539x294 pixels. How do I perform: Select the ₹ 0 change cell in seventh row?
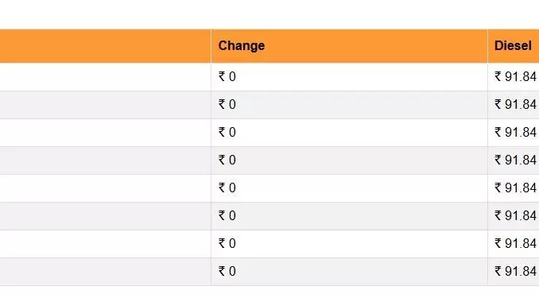[349, 244]
